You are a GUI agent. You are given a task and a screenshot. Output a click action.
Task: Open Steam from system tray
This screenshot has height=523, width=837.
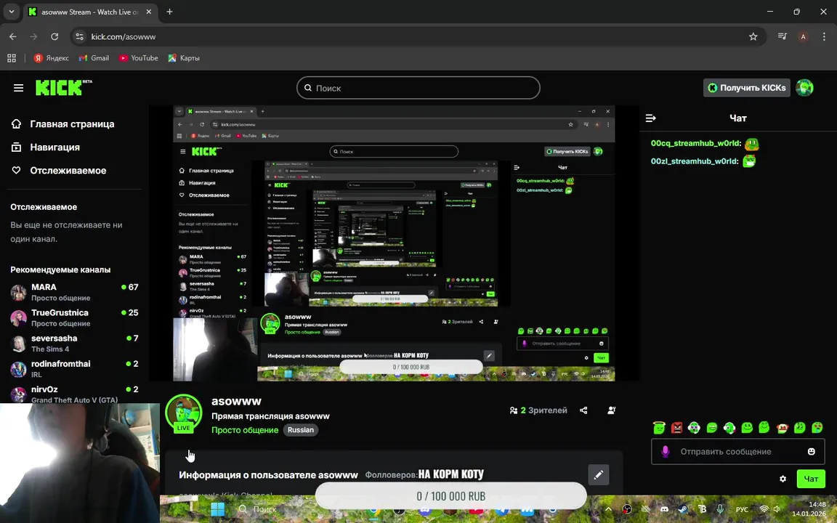point(683,509)
